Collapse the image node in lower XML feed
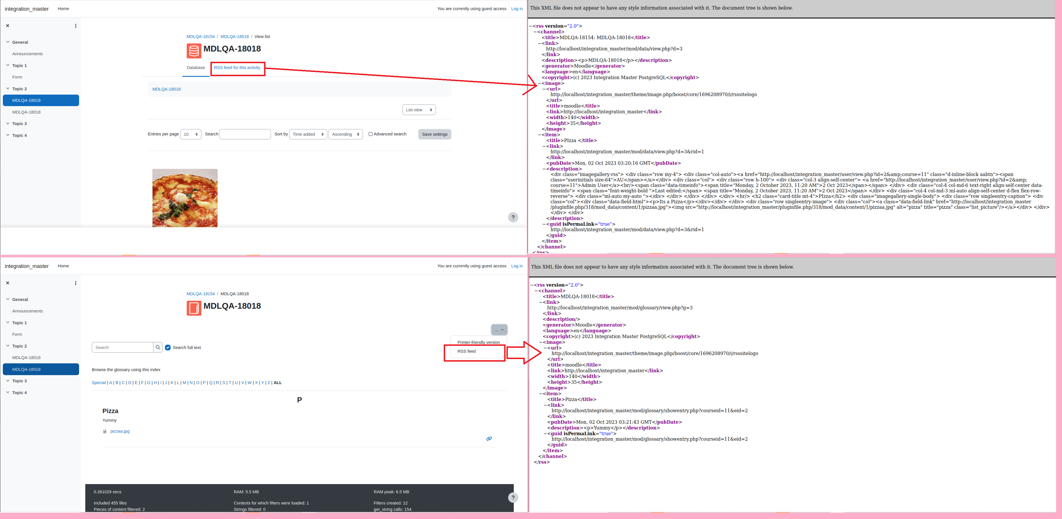1062x519 pixels. [x=541, y=342]
